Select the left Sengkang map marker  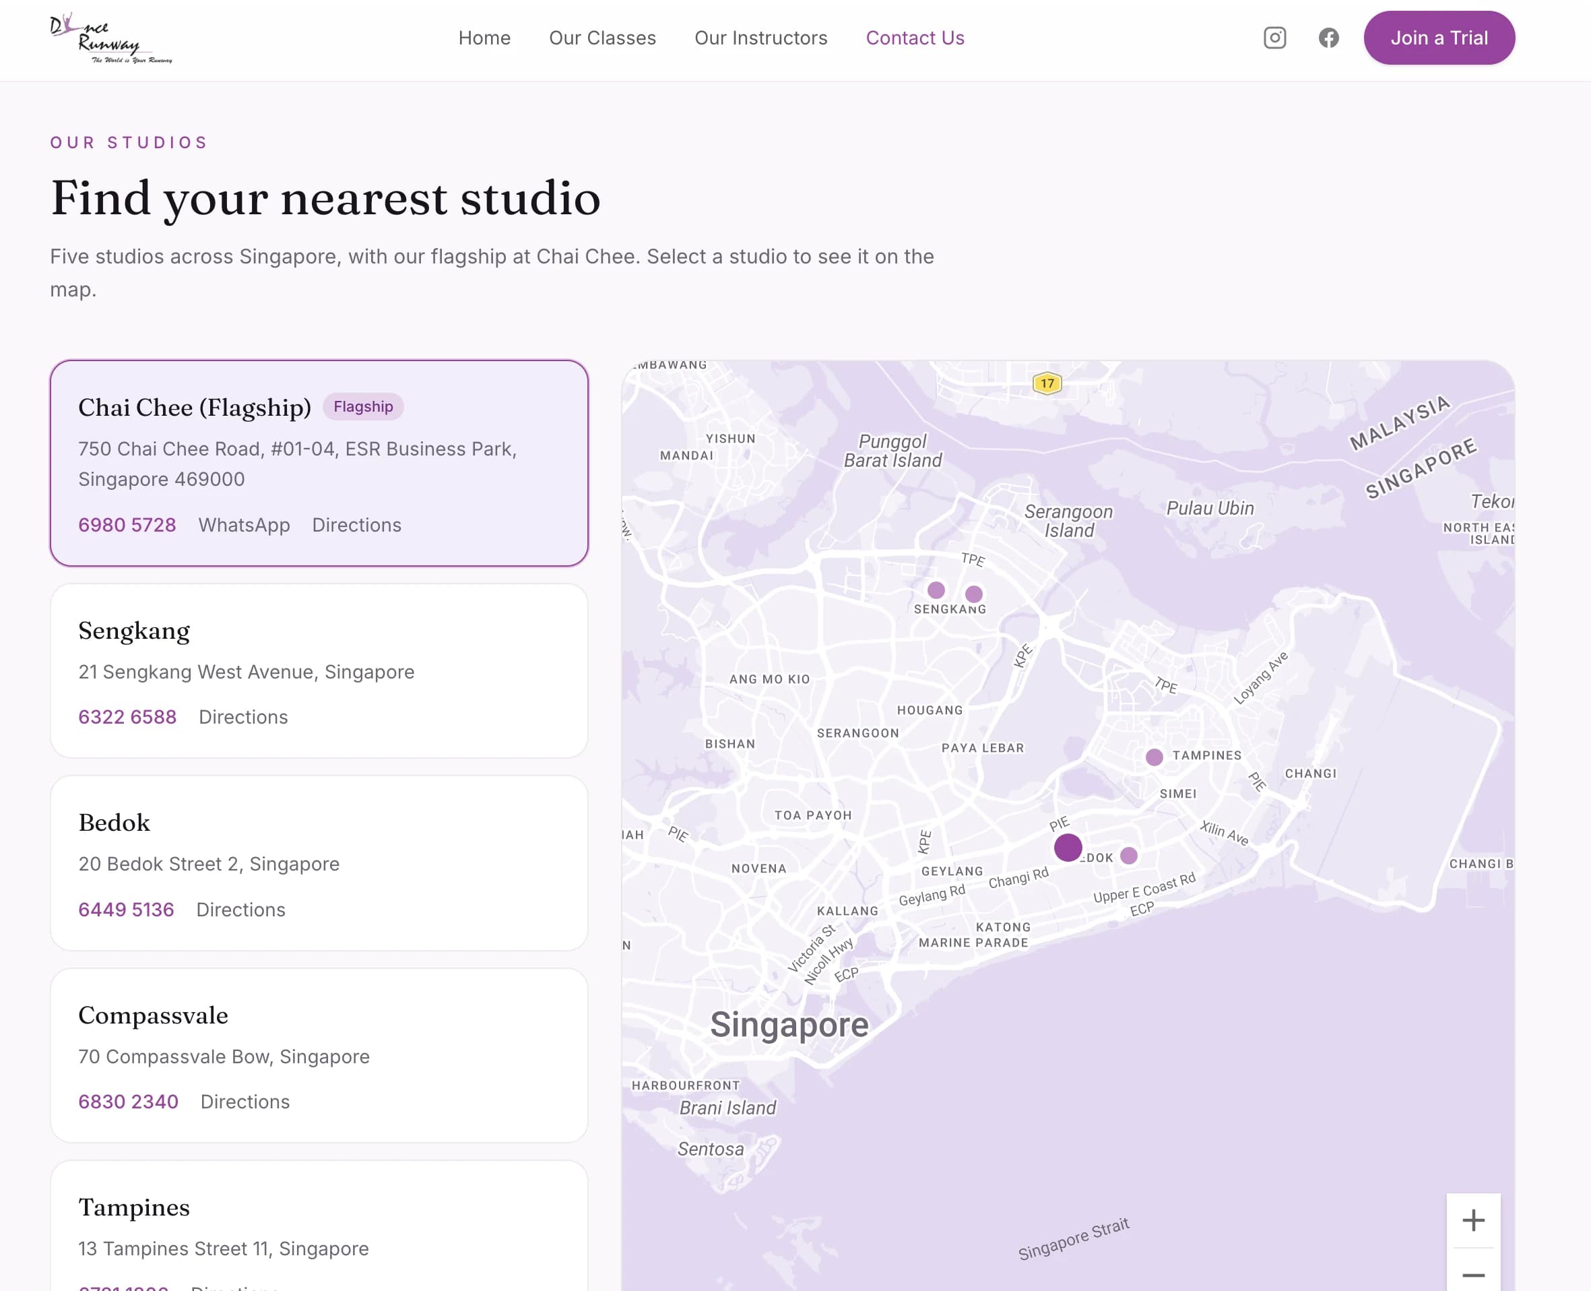pyautogui.click(x=936, y=590)
